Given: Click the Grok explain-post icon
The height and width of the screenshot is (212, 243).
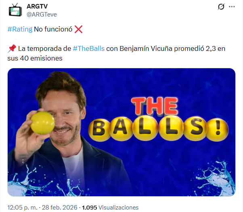Looking at the screenshot, I should pos(221,6).
